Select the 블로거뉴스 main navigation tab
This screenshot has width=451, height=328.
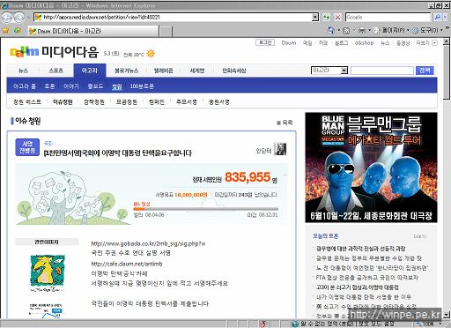coord(127,71)
